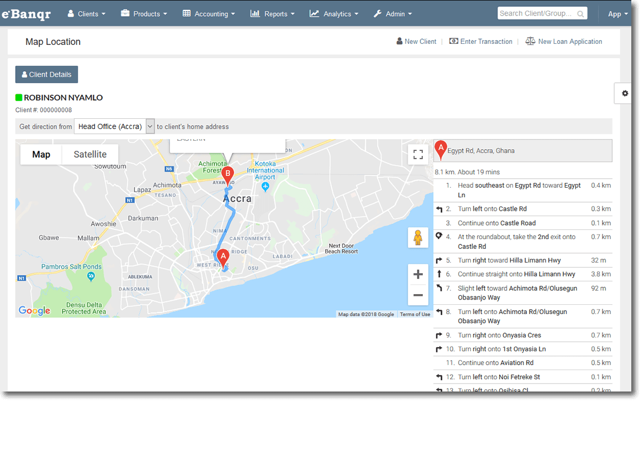Click the turn-right arrow icon of step 5
Viewport: 642px width, 476px height.
point(439,261)
